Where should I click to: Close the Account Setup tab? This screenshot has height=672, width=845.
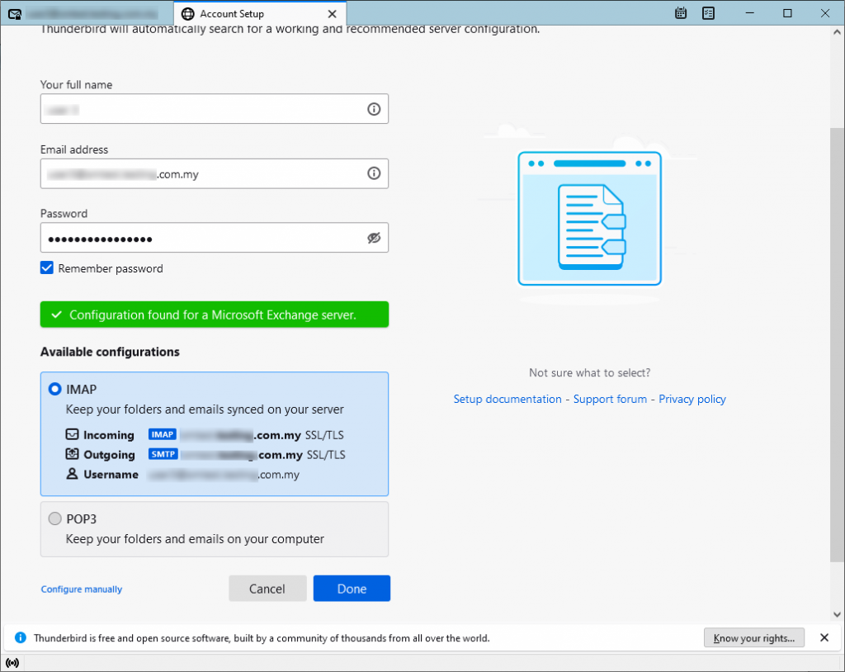[x=333, y=14]
